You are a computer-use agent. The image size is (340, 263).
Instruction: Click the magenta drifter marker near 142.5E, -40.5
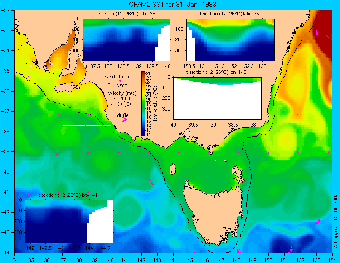click(x=151, y=182)
